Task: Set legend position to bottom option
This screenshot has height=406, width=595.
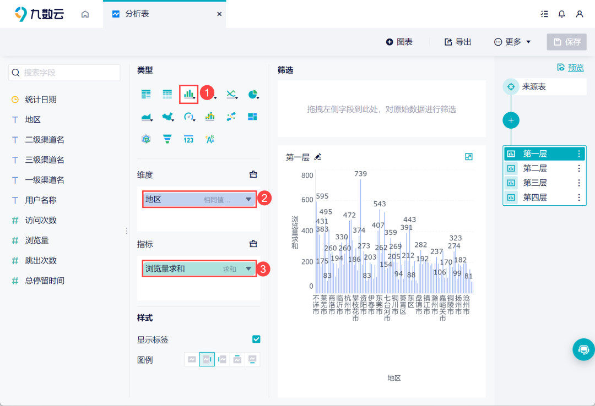Action: 252,359
